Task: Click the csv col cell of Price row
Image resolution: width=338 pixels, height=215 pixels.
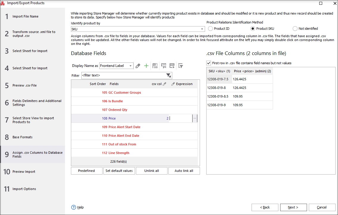Action: click(x=159, y=118)
